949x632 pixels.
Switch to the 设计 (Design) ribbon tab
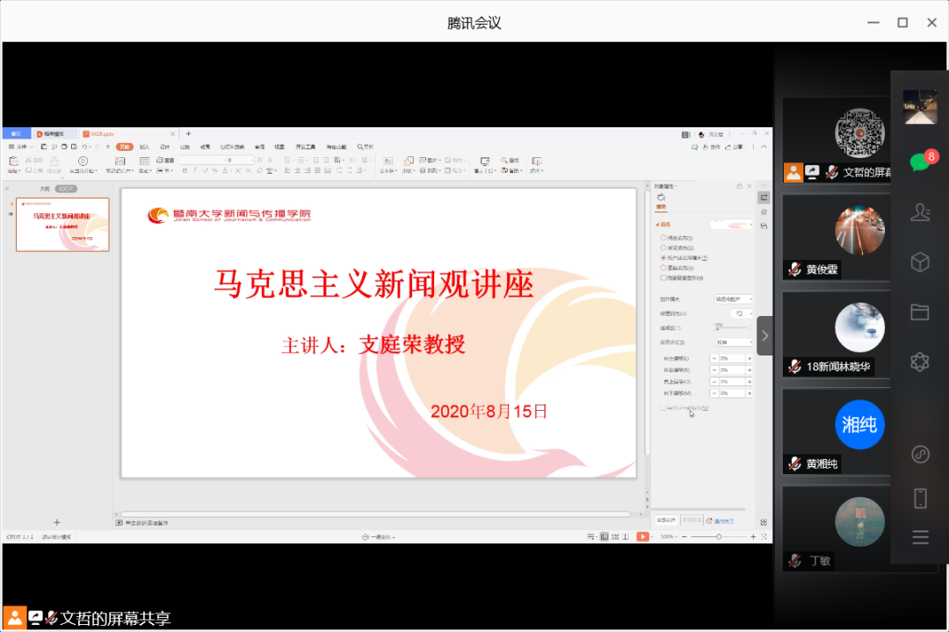pyautogui.click(x=165, y=147)
